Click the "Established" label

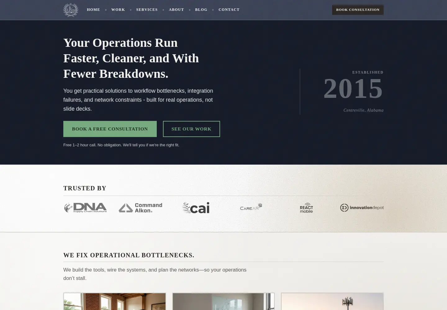[x=368, y=72]
